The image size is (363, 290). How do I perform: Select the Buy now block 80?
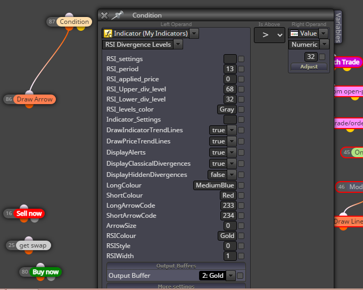40,272
